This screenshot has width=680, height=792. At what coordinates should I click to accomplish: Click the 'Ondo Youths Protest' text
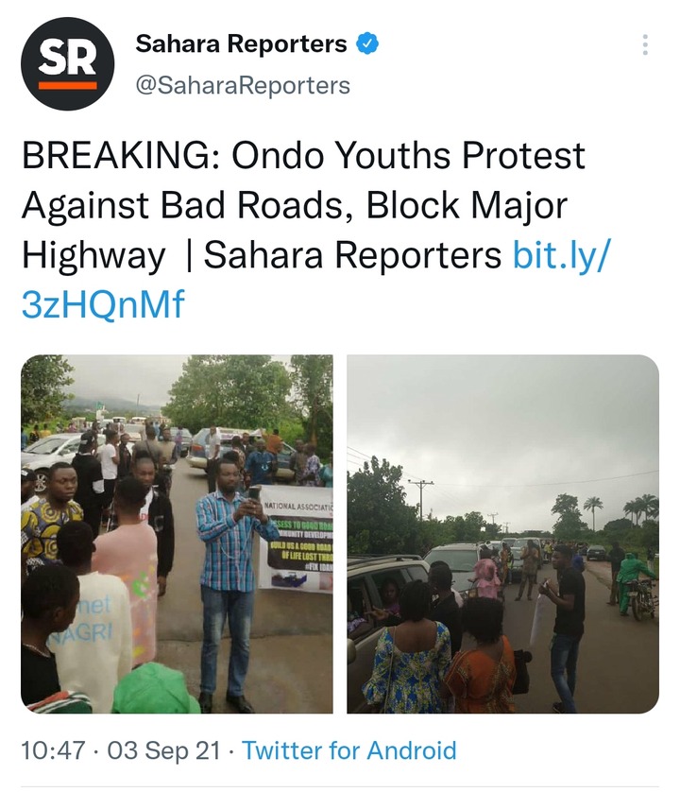point(408,155)
